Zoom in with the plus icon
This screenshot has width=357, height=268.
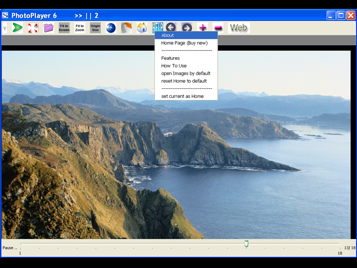(202, 27)
